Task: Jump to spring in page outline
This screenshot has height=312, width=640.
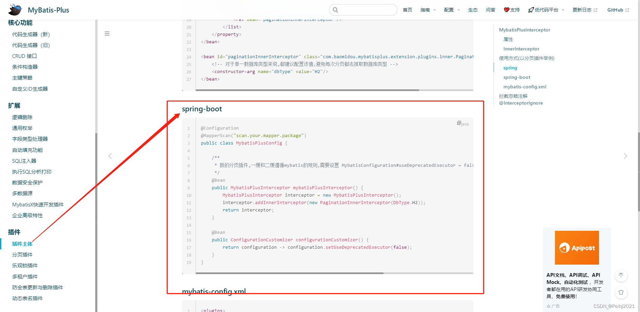Action: click(510, 68)
